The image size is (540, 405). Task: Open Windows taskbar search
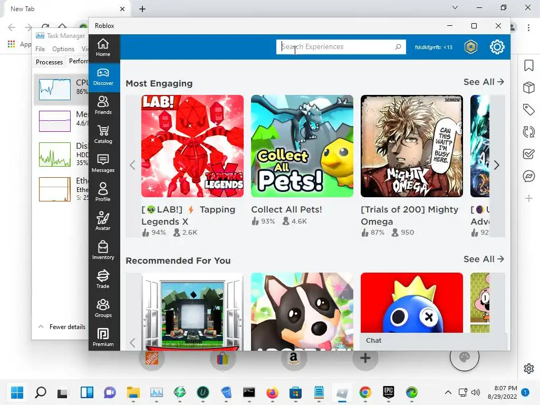click(40, 392)
